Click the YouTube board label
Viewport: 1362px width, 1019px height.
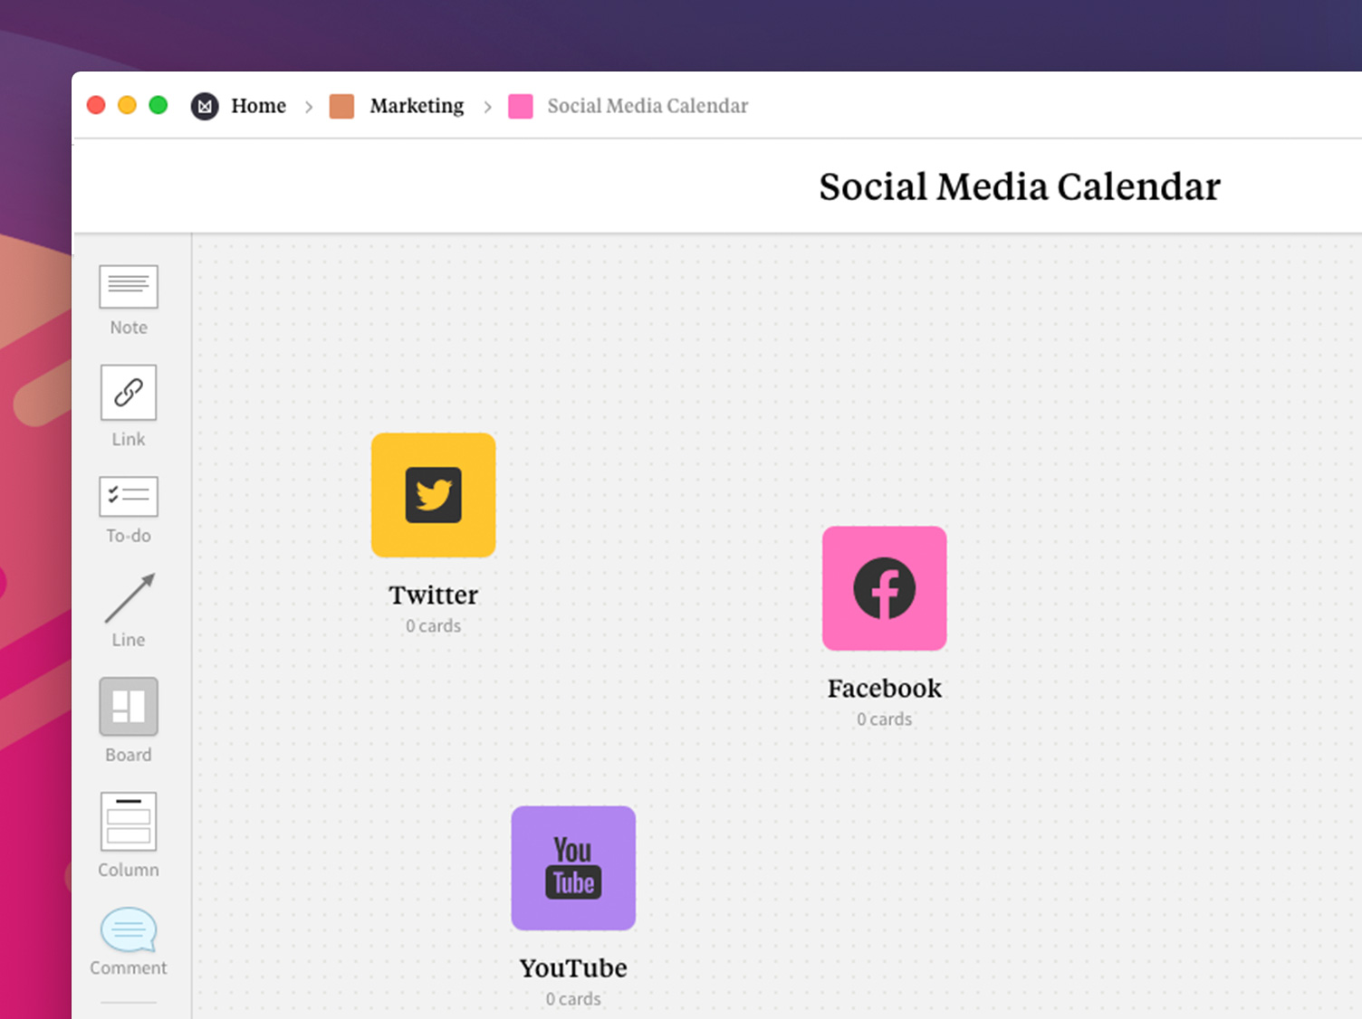tap(573, 967)
